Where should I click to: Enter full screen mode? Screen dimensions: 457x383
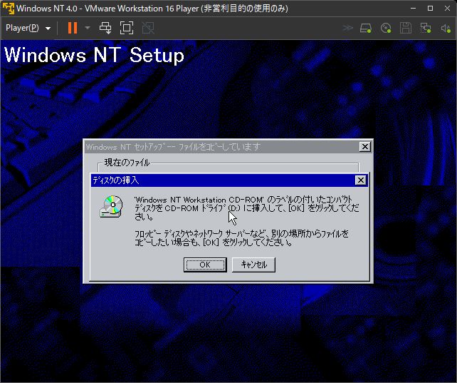coord(127,28)
